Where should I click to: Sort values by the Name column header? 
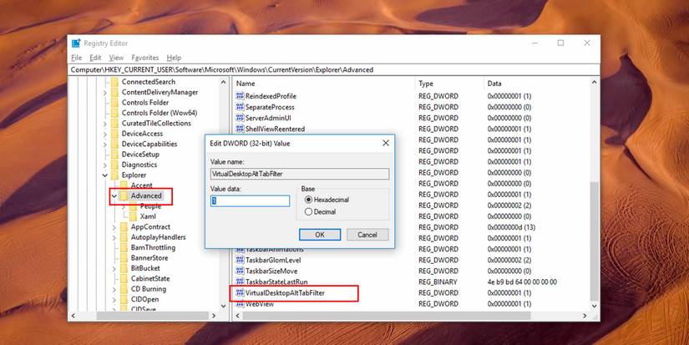tap(324, 84)
